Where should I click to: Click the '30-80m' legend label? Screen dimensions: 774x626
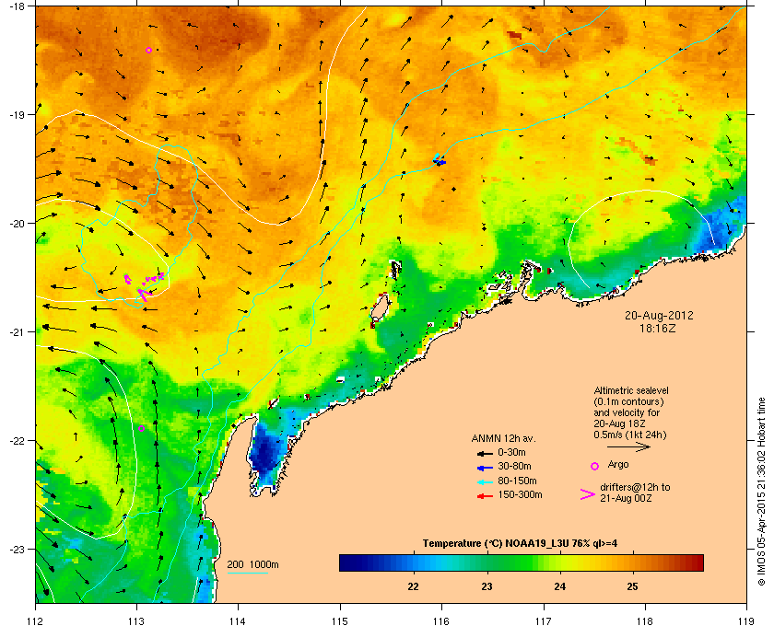point(514,466)
